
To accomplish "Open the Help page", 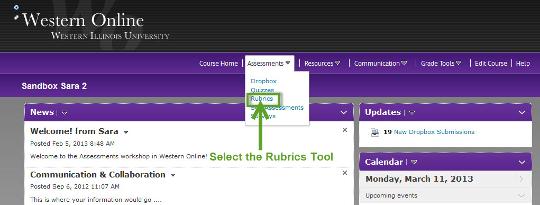I will click(x=523, y=63).
